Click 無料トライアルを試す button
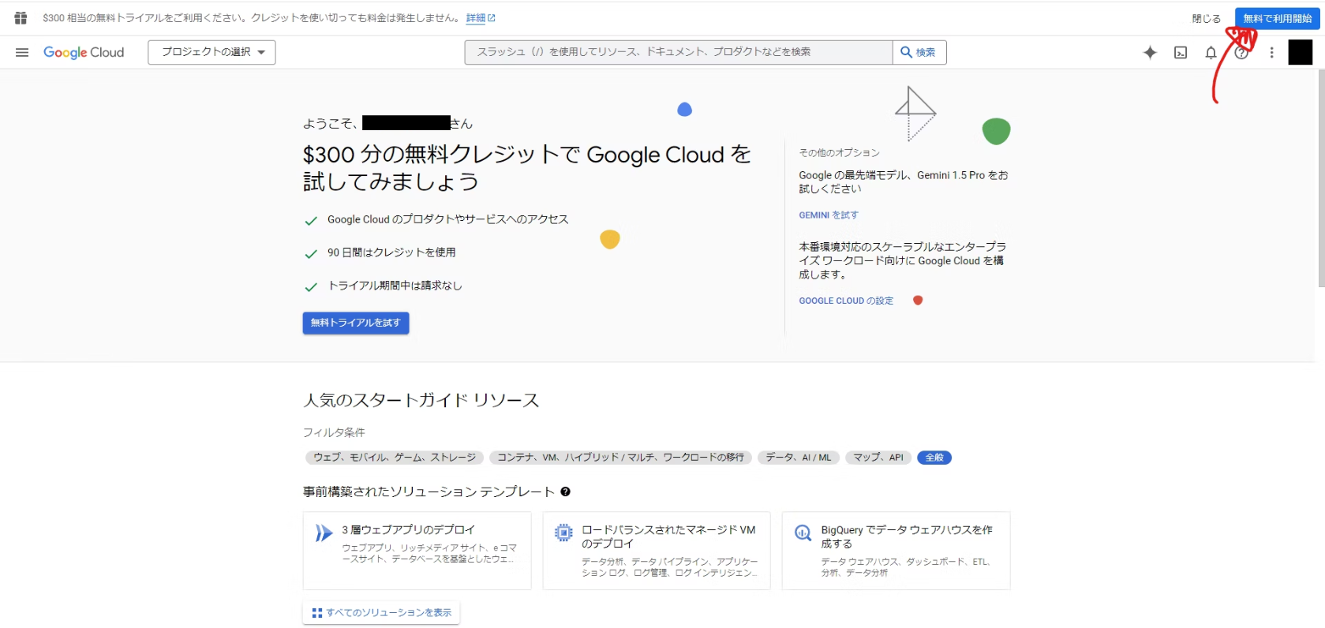Screen dimensions: 1325x628 pos(356,323)
